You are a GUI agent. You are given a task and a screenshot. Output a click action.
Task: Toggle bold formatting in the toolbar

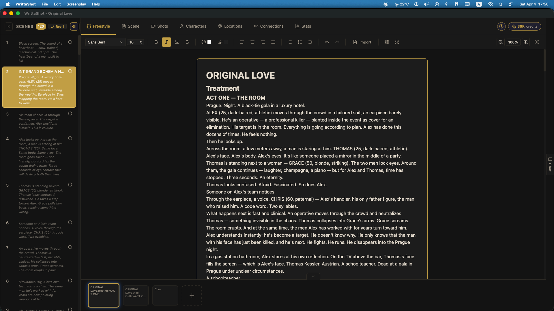point(156,42)
